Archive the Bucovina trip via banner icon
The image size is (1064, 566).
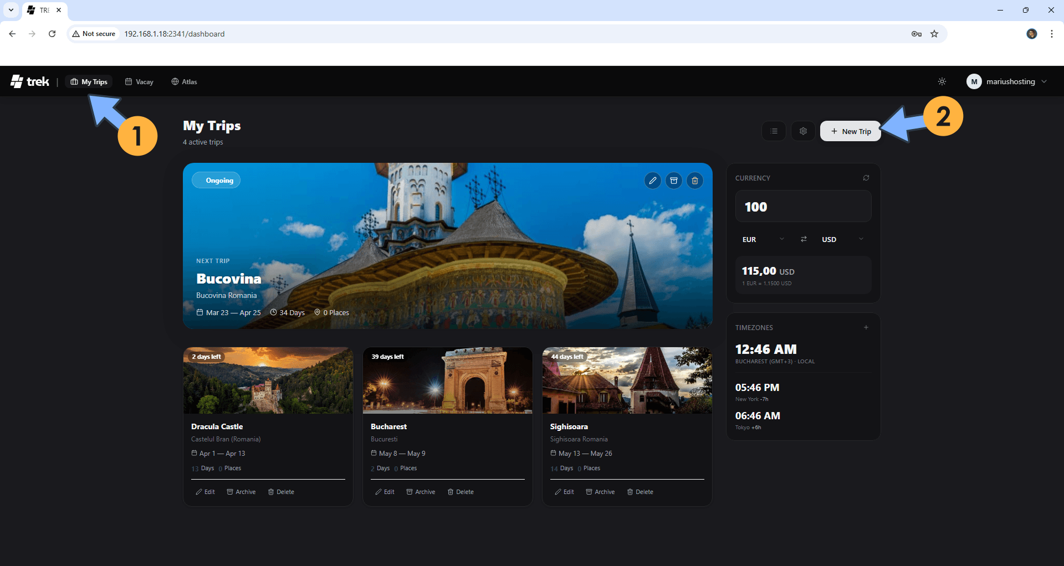click(674, 181)
